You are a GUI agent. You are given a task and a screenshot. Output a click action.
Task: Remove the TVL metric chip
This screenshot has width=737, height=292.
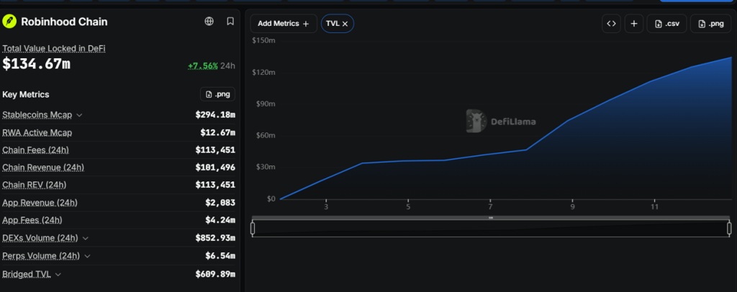tap(345, 24)
